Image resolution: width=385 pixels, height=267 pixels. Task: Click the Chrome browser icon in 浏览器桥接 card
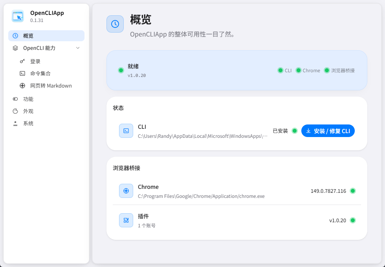coord(126,191)
